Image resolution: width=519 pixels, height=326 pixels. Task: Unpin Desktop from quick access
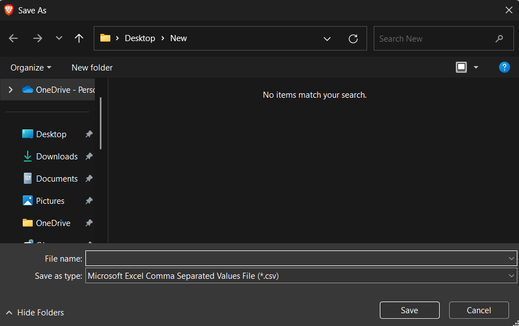click(x=89, y=134)
